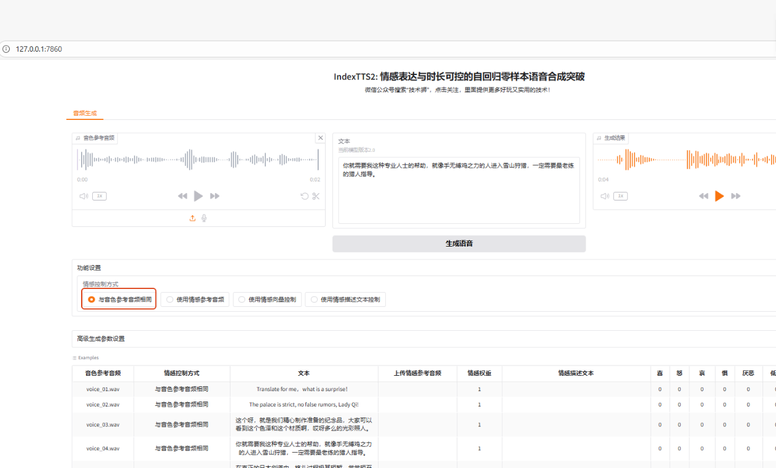
Task: Select 与音色参考音频相同 radio option
Action: coord(119,299)
